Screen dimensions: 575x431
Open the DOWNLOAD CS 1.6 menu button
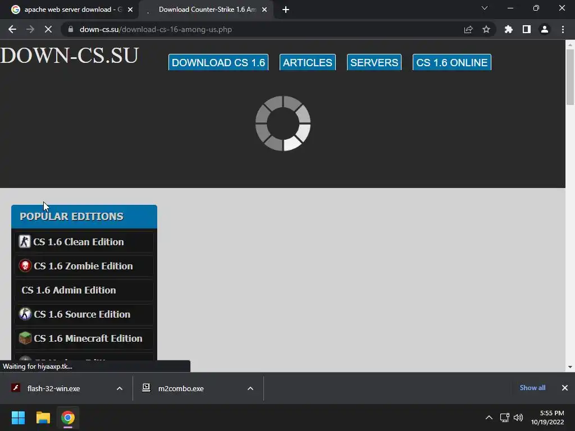click(x=218, y=62)
